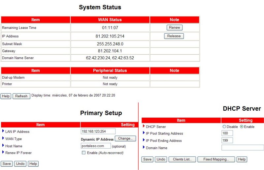Click the IP Pool Starting Address field

[x=227, y=133]
